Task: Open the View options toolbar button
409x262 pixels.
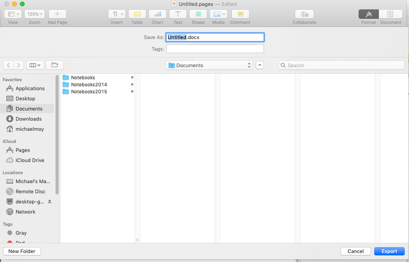Action: [x=13, y=14]
